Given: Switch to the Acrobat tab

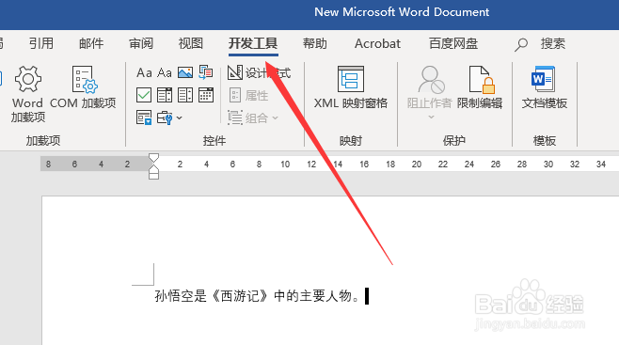Looking at the screenshot, I should (x=377, y=43).
